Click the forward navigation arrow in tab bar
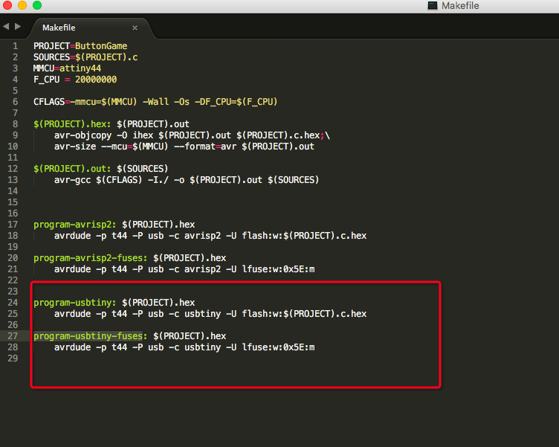This screenshot has width=559, height=447. [x=18, y=26]
